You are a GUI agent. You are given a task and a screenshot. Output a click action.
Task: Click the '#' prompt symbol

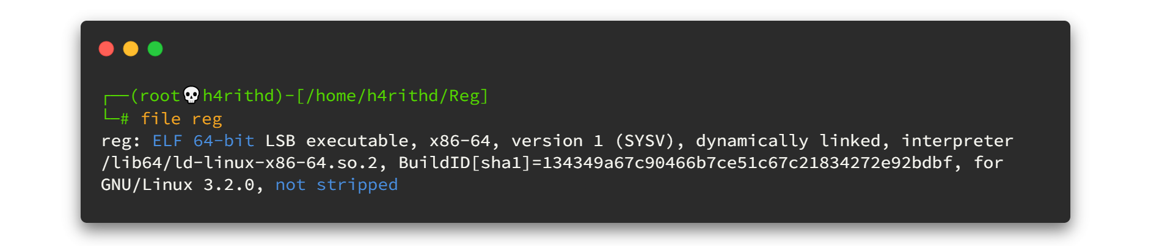(x=125, y=119)
